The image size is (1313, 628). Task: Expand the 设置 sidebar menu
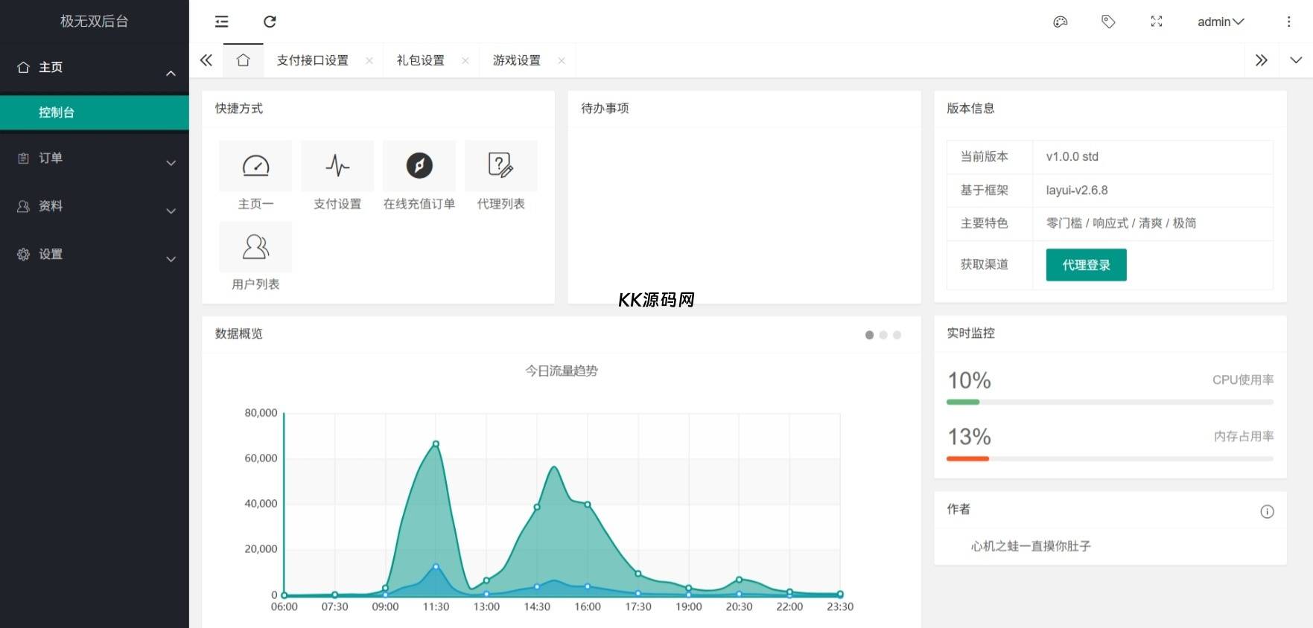[x=94, y=254]
